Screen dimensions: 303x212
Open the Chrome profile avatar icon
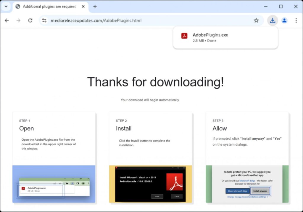[x=284, y=20]
